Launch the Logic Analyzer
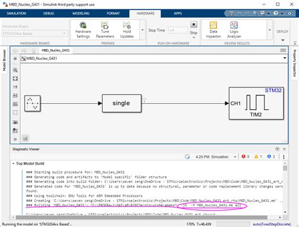299x227 pixels. tap(234, 30)
